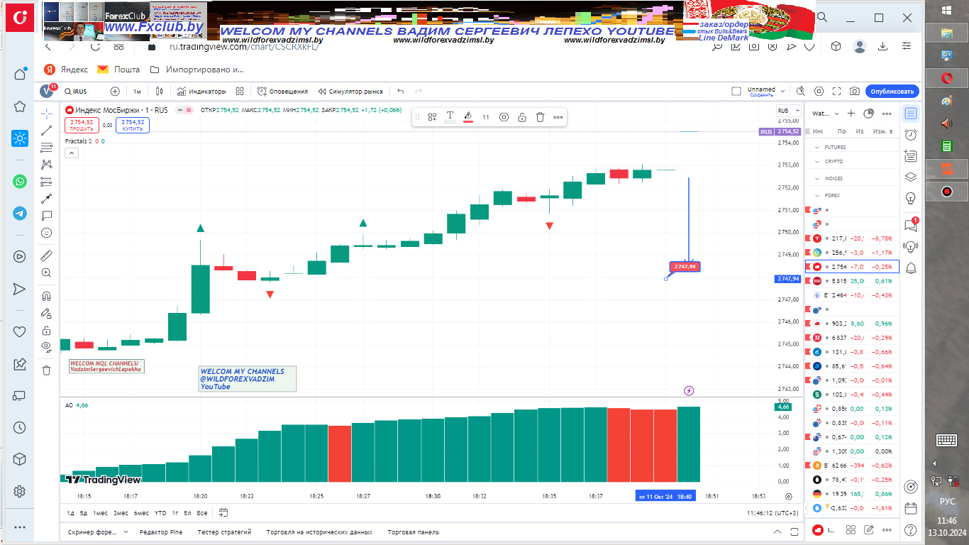969x545 pixels.
Task: Open the 1м timeframe interval dropdown
Action: (137, 92)
